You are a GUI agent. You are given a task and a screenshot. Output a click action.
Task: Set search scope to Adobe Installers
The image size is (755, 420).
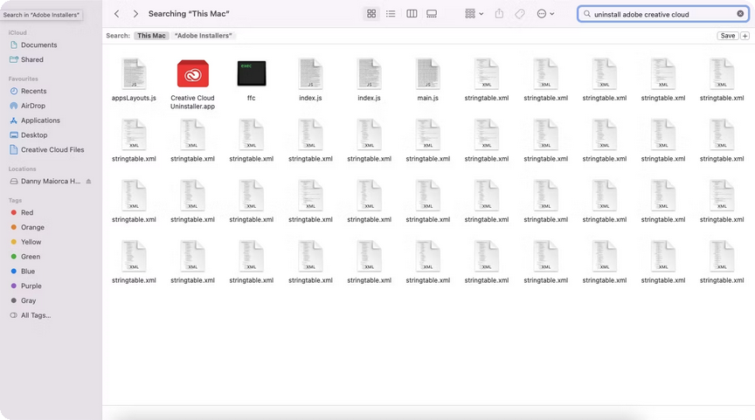tap(204, 36)
